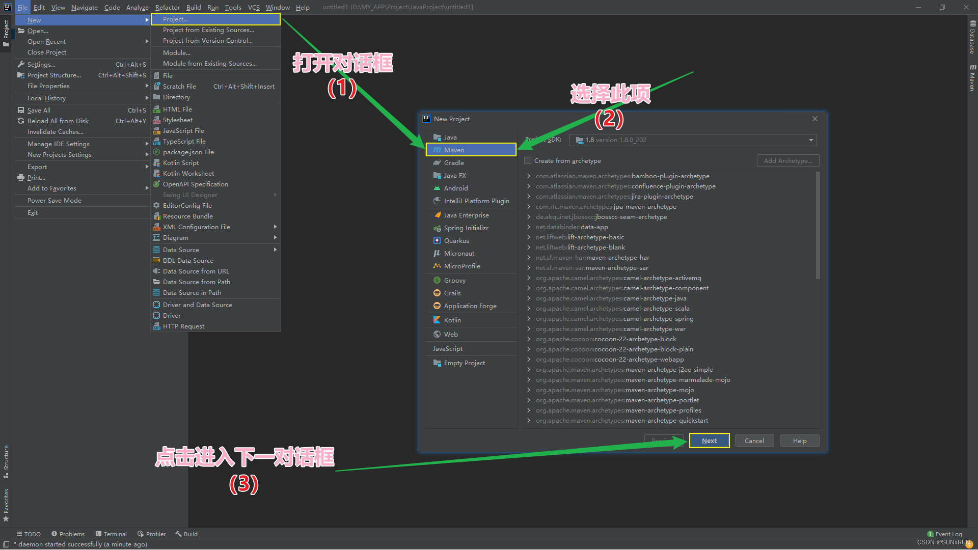Select the Empty Project icon
The width and height of the screenshot is (978, 550).
(436, 363)
